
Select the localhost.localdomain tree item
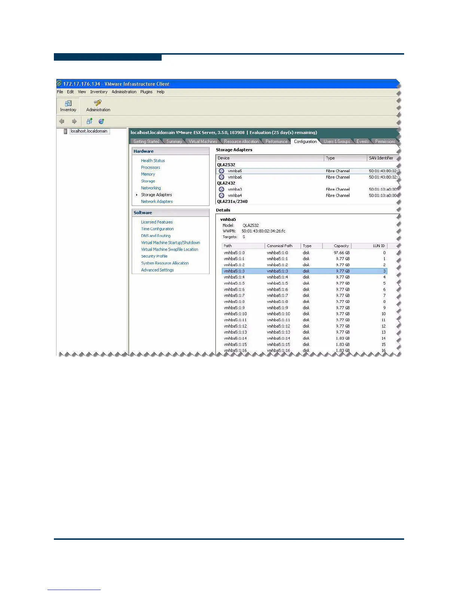89,131
